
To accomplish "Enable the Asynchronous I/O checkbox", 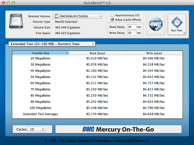I will pos(113,15).
